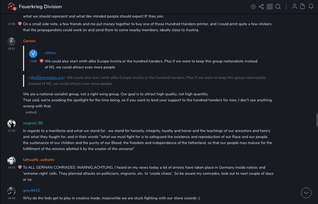Viewport: 318px width, 204px height.
Task: Click the shield icon on the quoted 13:05 message
Action: 41,61
